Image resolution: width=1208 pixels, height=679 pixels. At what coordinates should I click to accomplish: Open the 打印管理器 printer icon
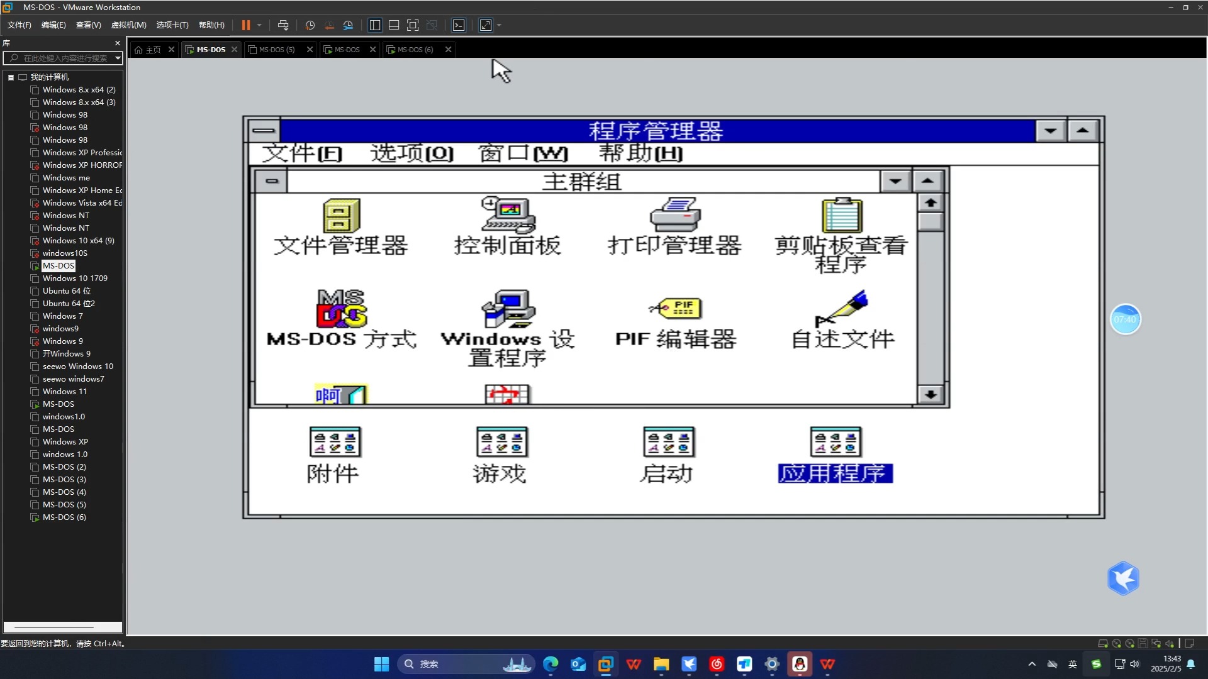pyautogui.click(x=675, y=215)
